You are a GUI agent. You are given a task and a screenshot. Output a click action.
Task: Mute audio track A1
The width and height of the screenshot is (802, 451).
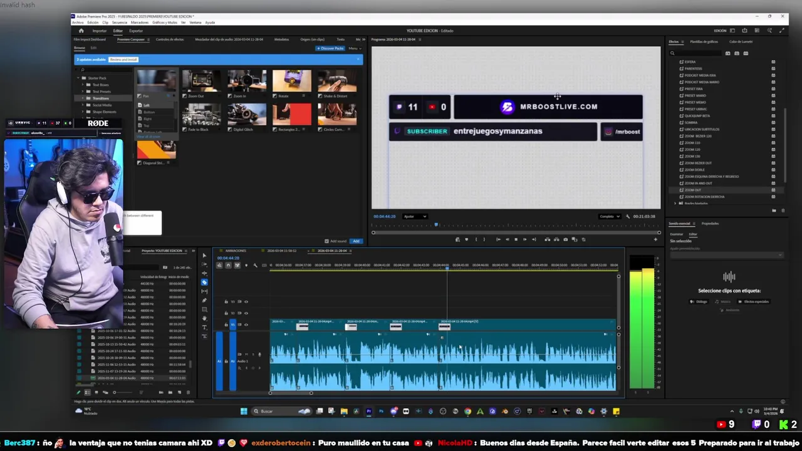246,355
